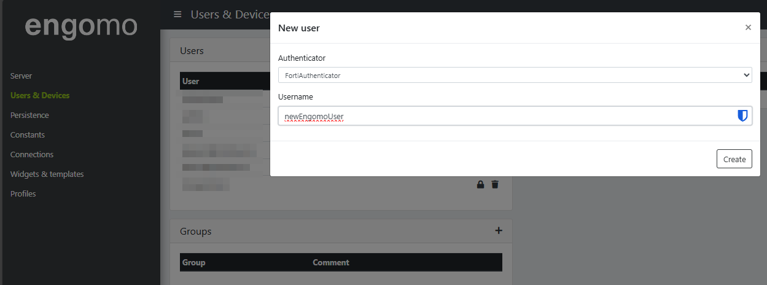The width and height of the screenshot is (767, 285).
Task: Click the Comment column header
Action: pyautogui.click(x=330, y=262)
